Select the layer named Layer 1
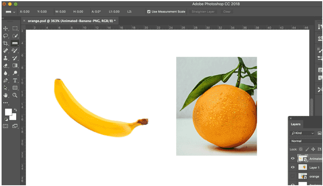Image resolution: width=323 pixels, height=186 pixels. click(x=314, y=167)
